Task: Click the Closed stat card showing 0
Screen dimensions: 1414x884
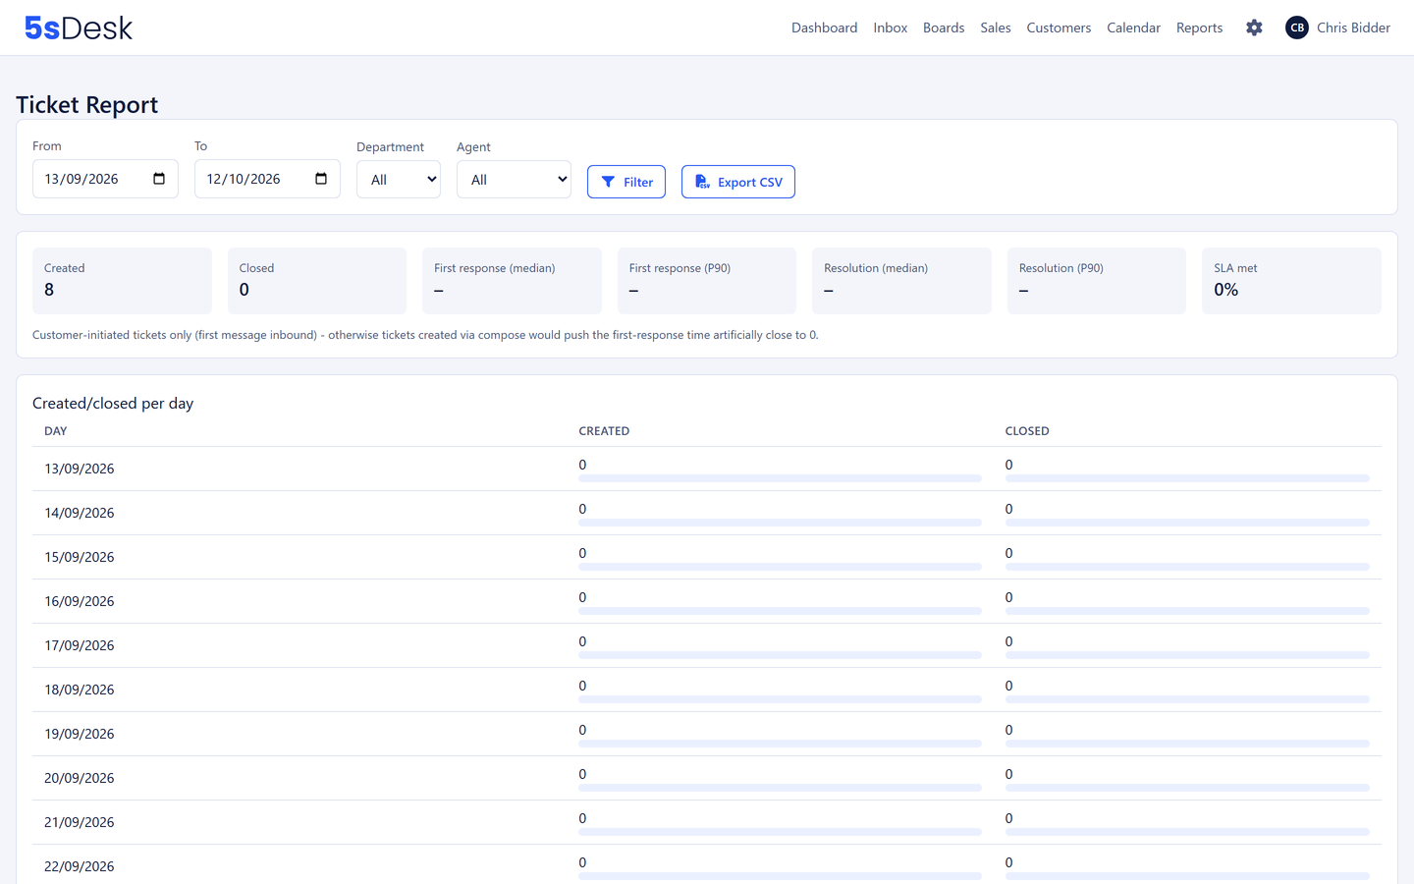Action: tap(317, 281)
